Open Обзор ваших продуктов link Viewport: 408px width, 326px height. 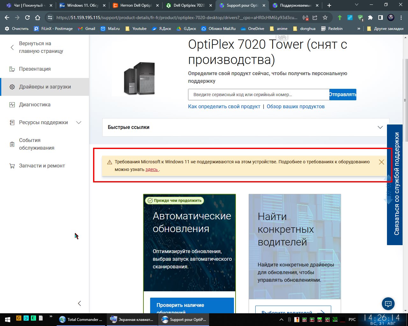[x=295, y=107]
